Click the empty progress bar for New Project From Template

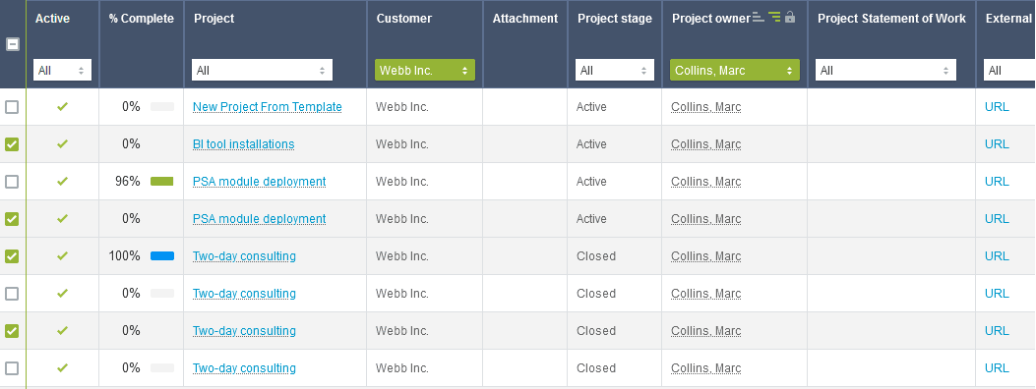[162, 107]
